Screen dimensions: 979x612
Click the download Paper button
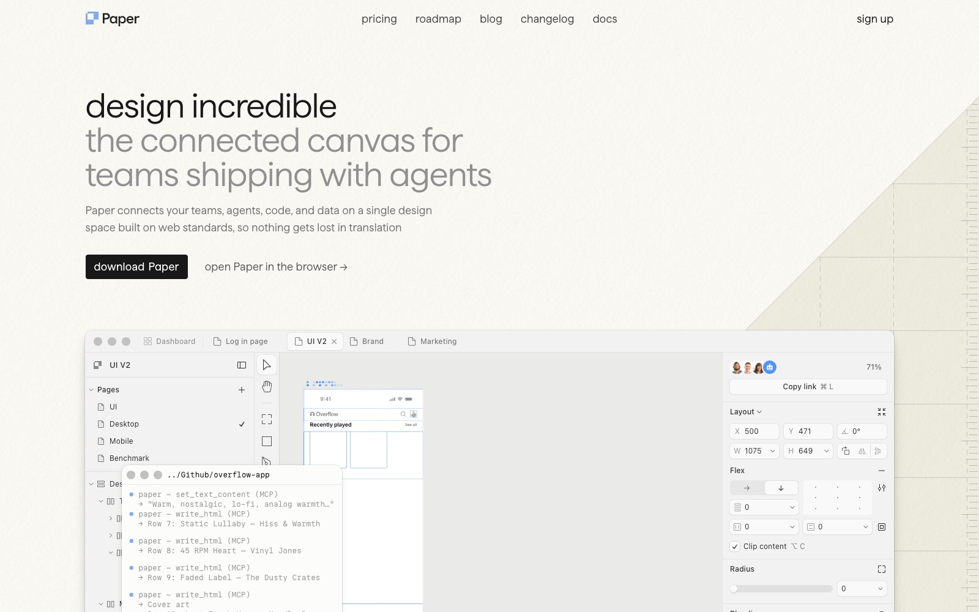coord(136,267)
